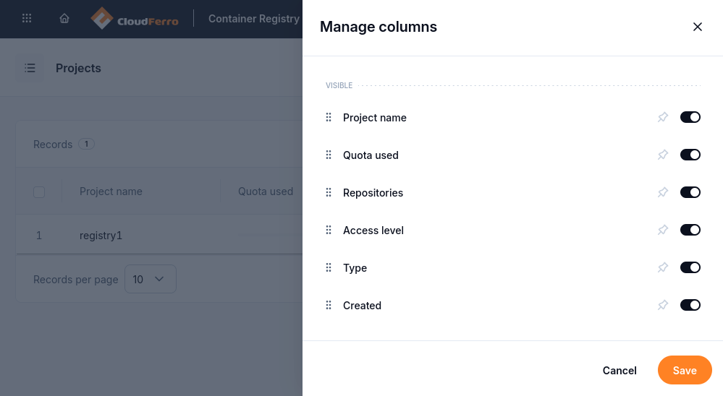
Task: Close the Manage columns panel
Action: click(697, 27)
